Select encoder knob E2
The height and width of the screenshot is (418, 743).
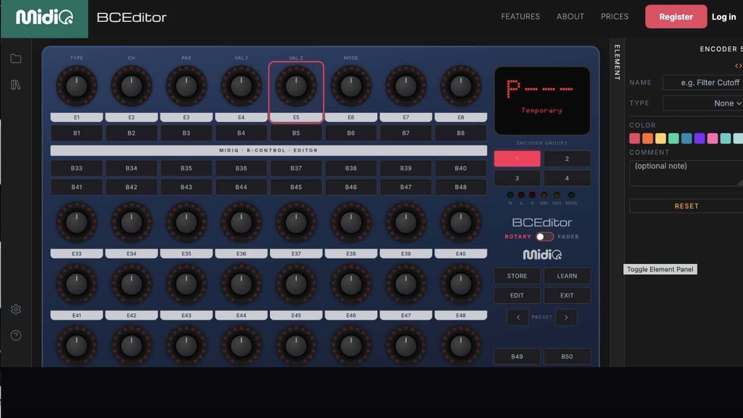[x=131, y=86]
